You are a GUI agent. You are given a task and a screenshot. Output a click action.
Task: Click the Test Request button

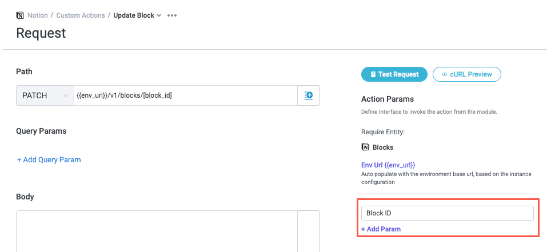[394, 74]
